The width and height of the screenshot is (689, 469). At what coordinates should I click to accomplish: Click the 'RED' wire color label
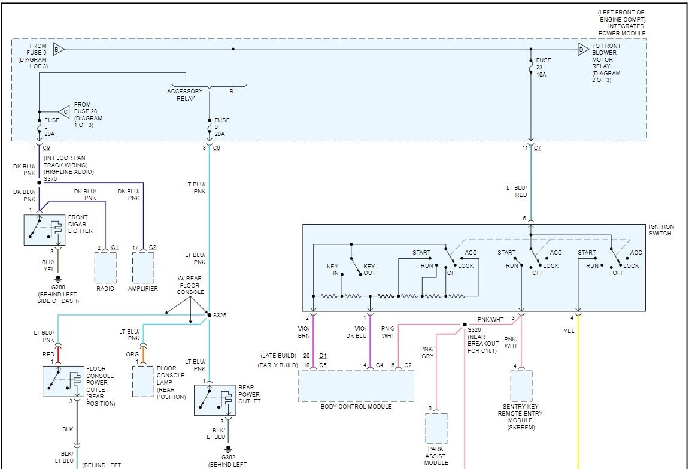[48, 354]
